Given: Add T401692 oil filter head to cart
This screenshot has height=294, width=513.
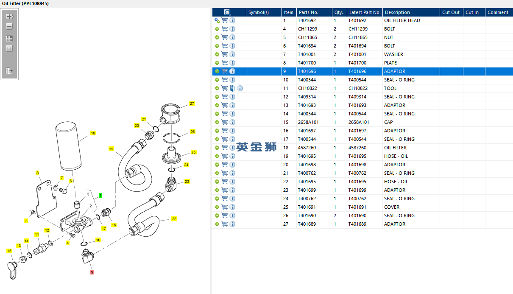Looking at the screenshot, I should 225,20.
